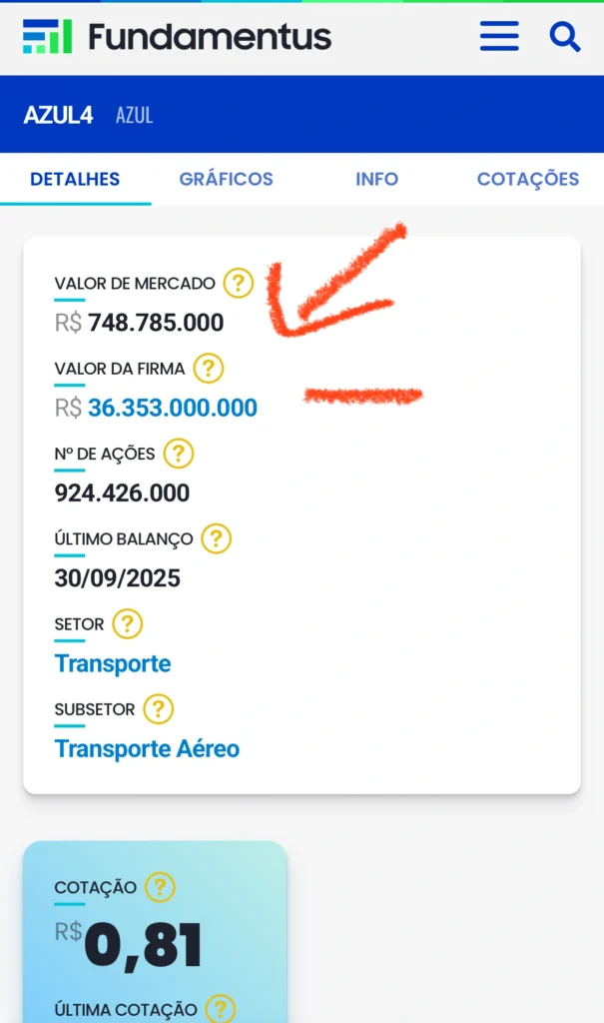Open the hamburger navigation menu

[498, 36]
